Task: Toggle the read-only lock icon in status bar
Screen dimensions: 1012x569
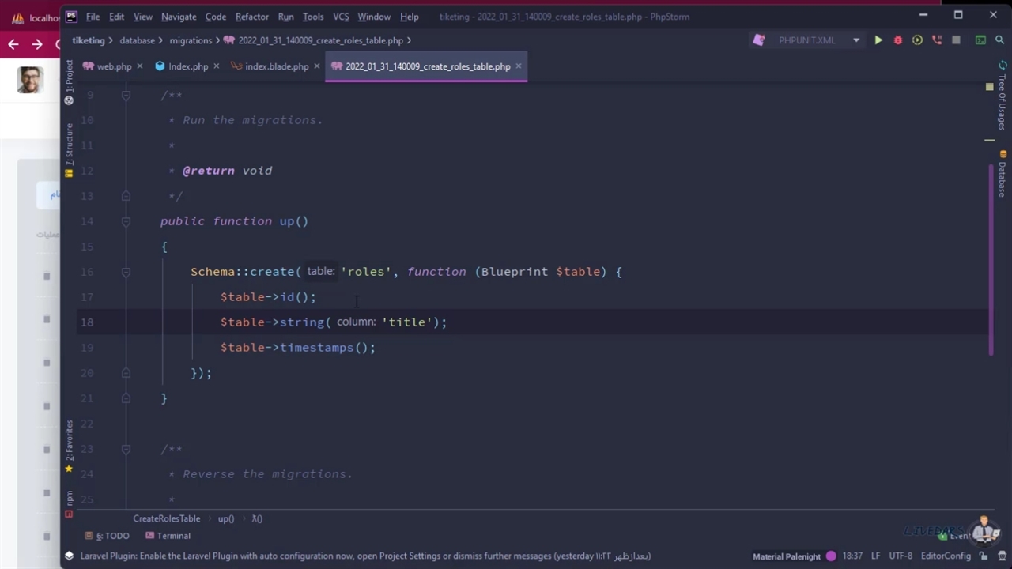Action: (984, 556)
